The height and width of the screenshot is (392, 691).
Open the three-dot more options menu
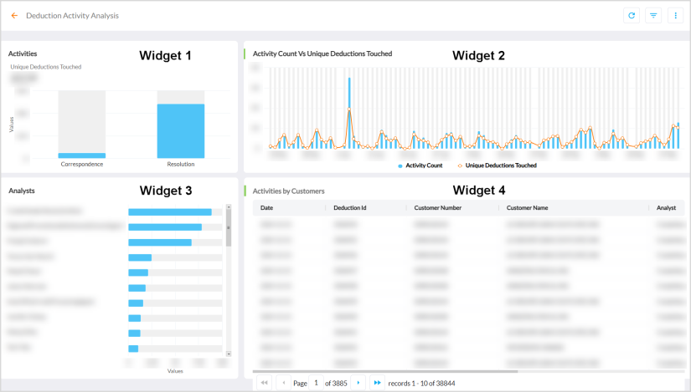point(675,16)
